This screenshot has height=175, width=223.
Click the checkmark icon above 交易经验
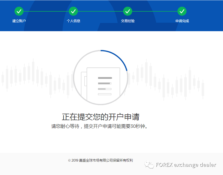[x=128, y=11]
